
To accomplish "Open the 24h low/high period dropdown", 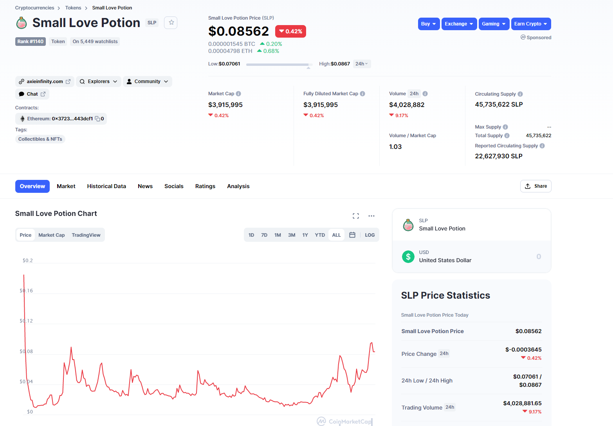I will click(x=362, y=64).
